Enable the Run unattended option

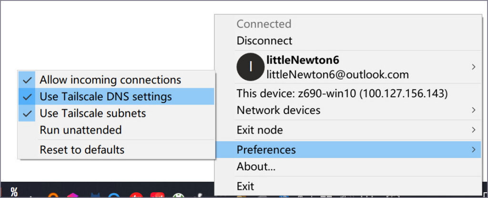point(81,130)
